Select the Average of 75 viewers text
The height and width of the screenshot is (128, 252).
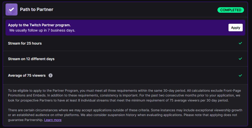(27, 75)
